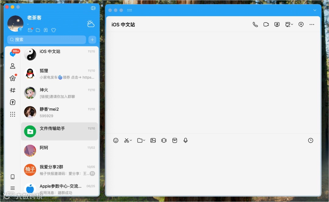Click the mail icon under 老茶客

(30, 30)
